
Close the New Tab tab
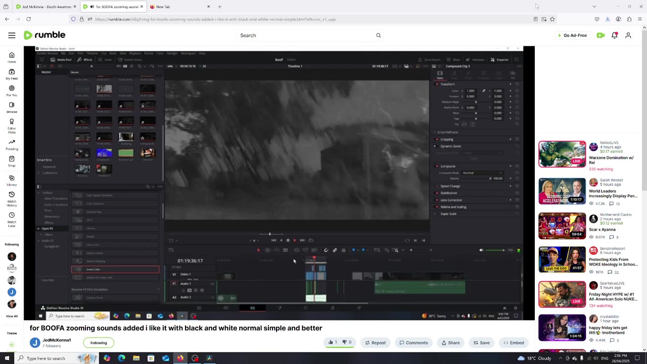[208, 7]
